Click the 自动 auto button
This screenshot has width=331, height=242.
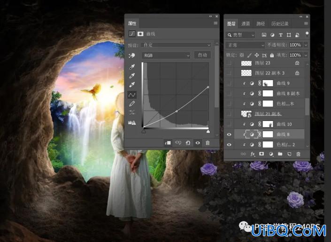(202, 55)
